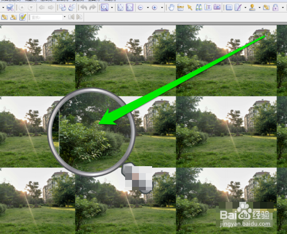This screenshot has width=287, height=234.
Task: Redo the last undone action
Action: [93, 7]
